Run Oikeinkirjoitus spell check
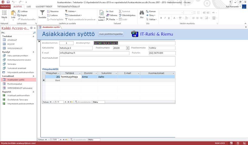Screen dimensions: 248x145 point(127,15)
